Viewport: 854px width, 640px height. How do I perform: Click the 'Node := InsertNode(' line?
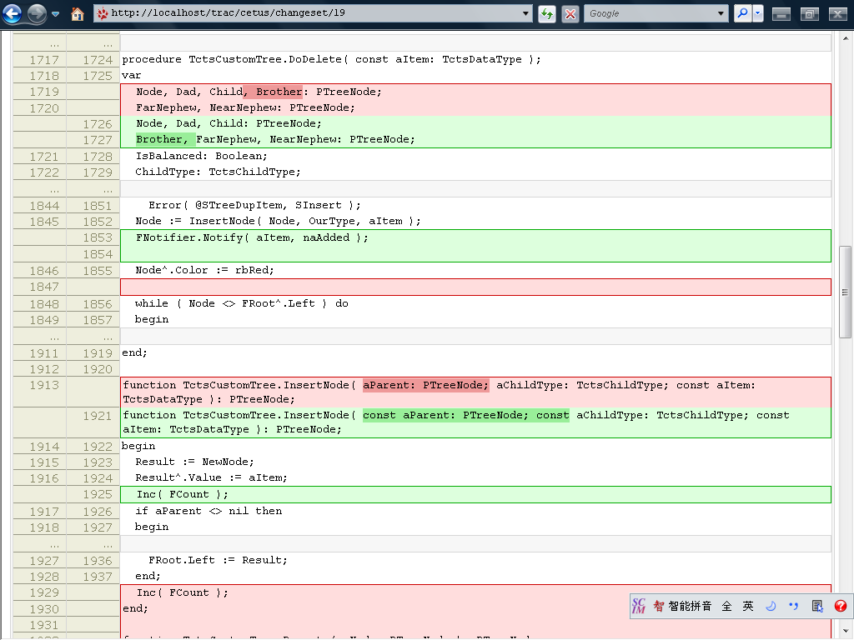coord(278,221)
